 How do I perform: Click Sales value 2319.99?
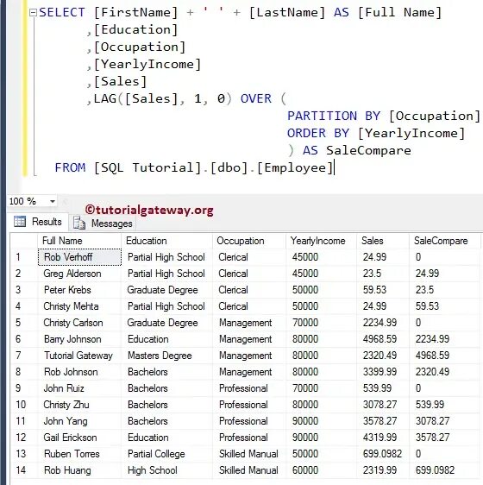tap(383, 470)
